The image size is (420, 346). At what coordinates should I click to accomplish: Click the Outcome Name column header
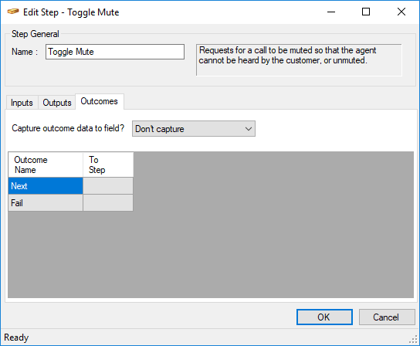pos(46,165)
